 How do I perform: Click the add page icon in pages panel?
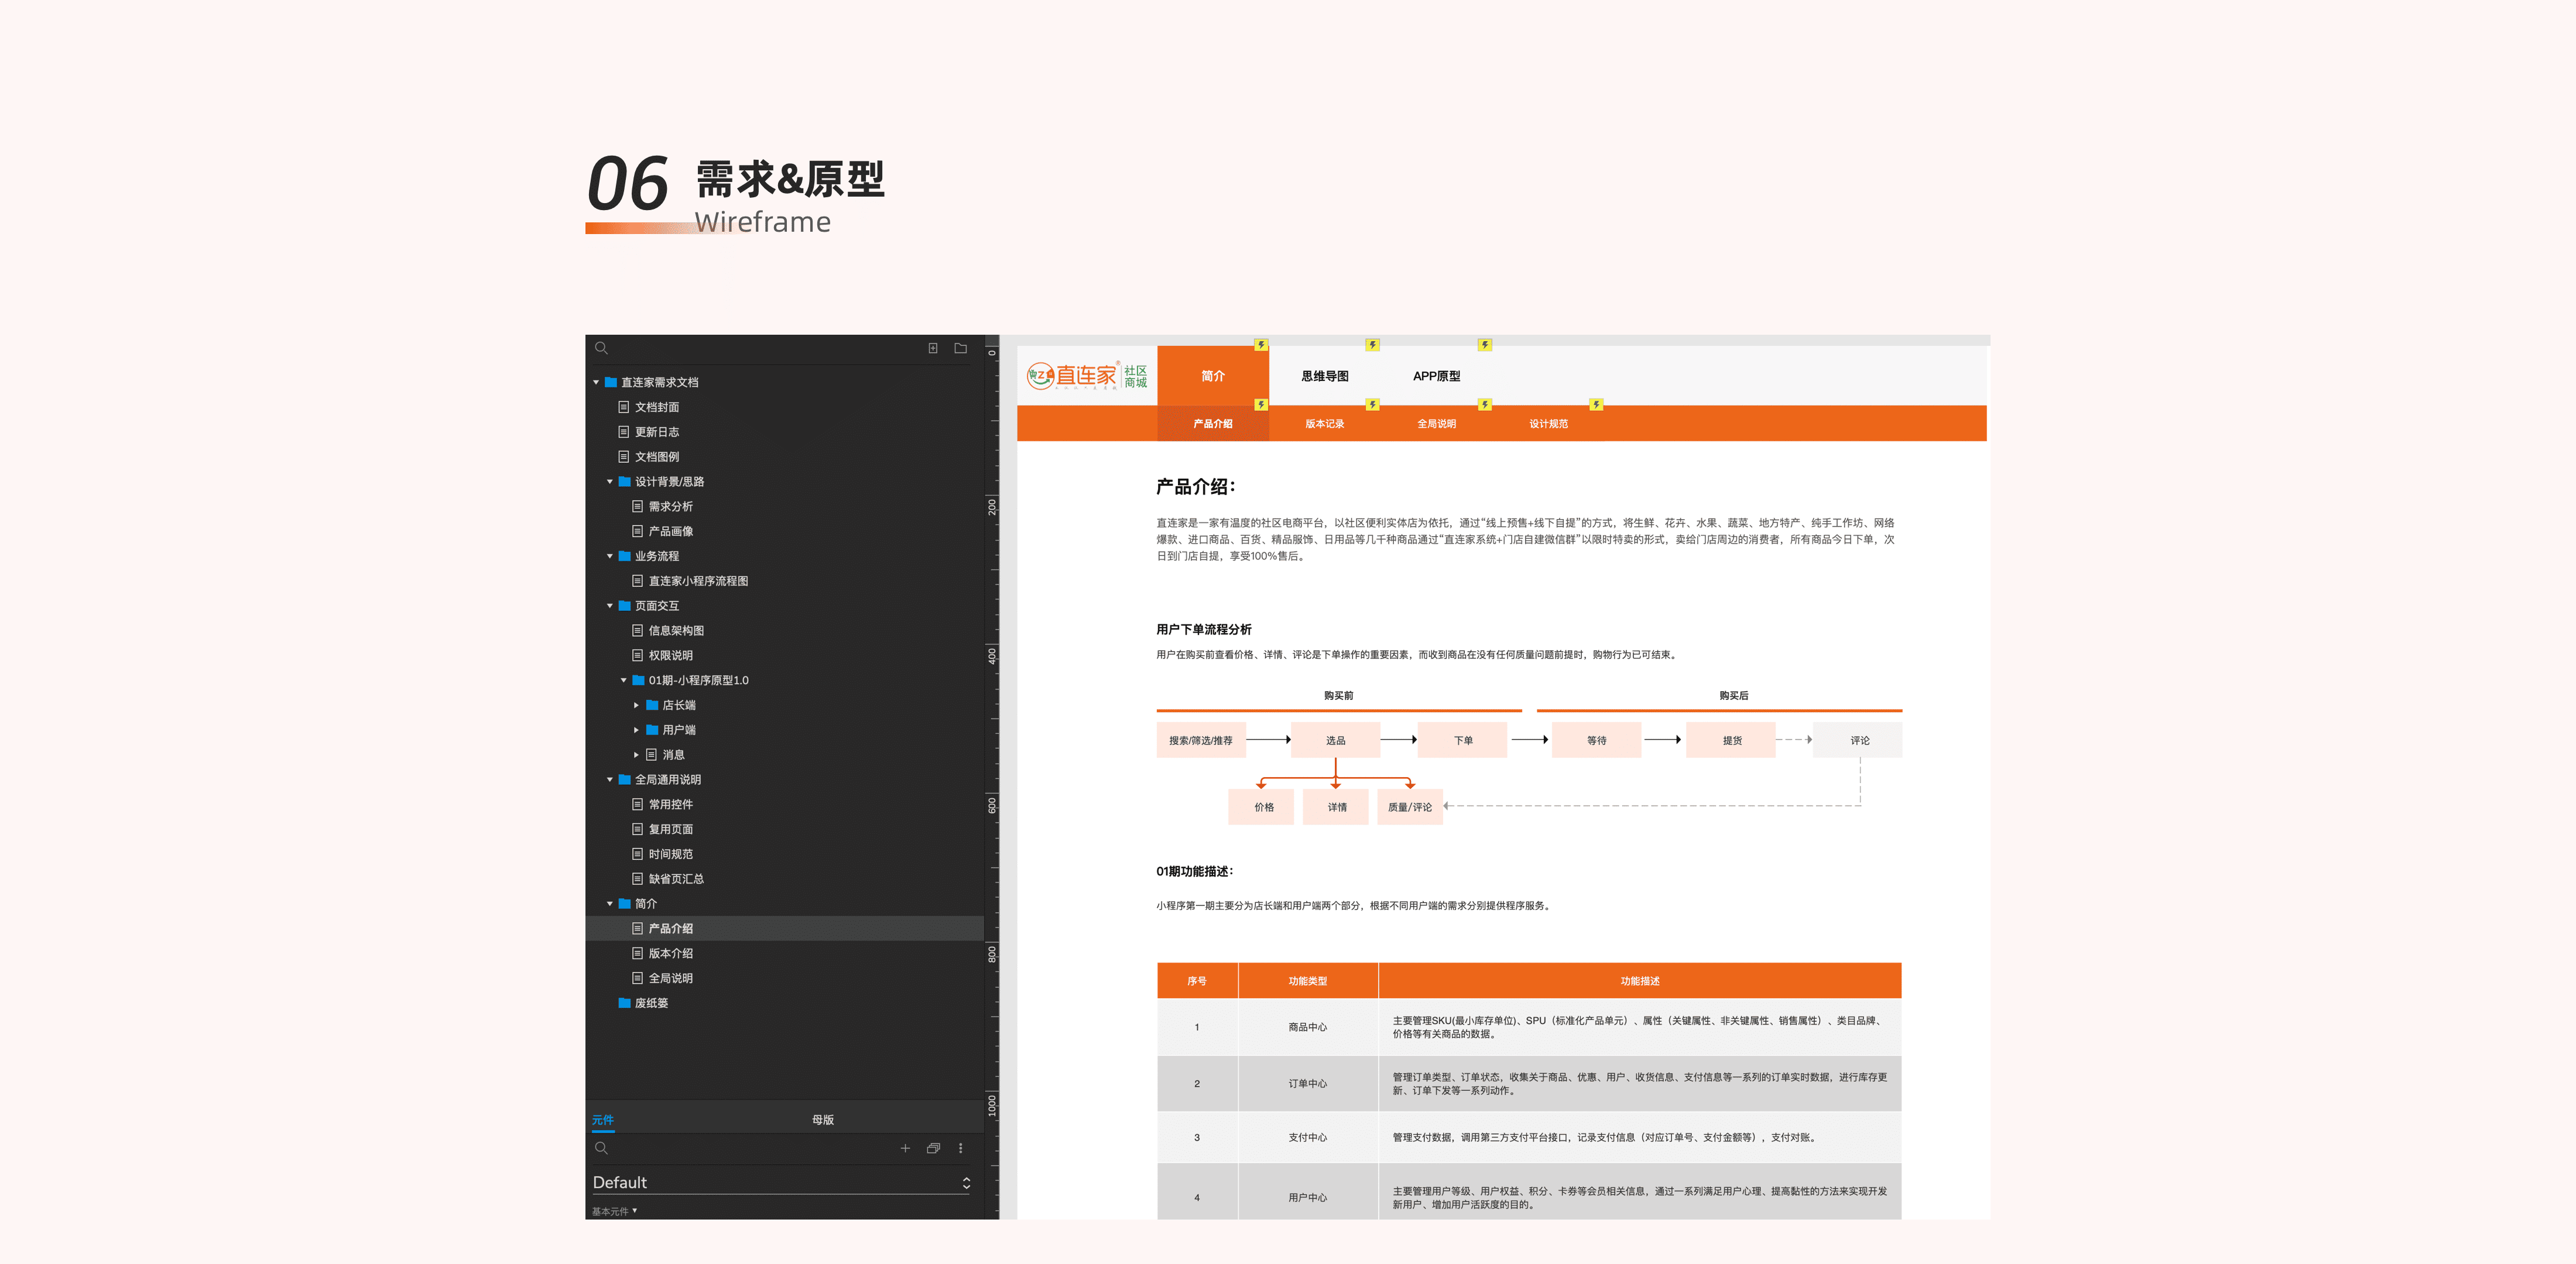coord(932,349)
